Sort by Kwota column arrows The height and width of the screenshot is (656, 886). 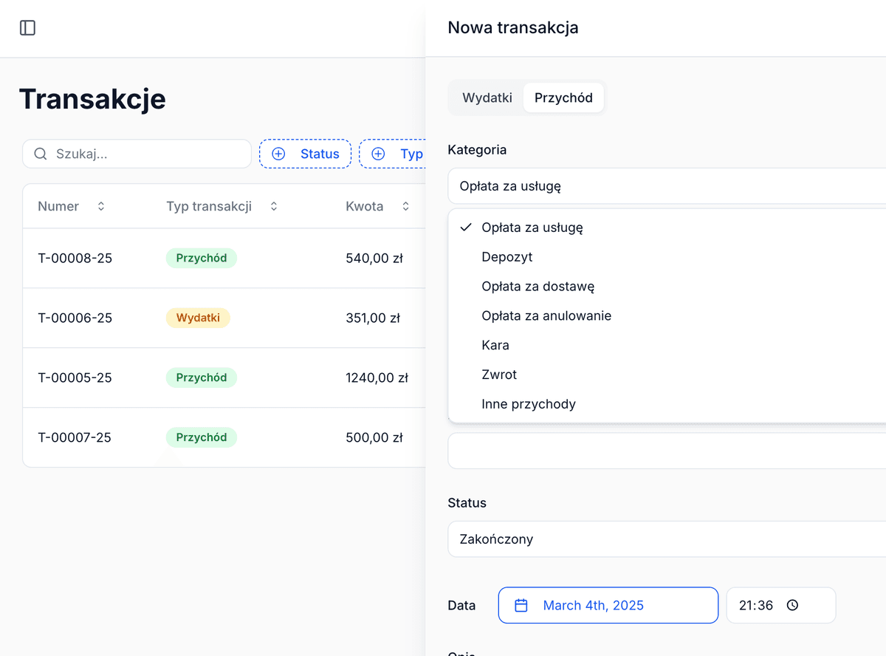tap(405, 206)
